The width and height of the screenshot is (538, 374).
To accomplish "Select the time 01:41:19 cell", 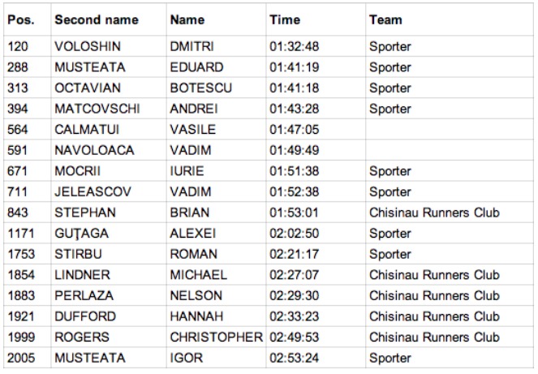I will [x=316, y=67].
